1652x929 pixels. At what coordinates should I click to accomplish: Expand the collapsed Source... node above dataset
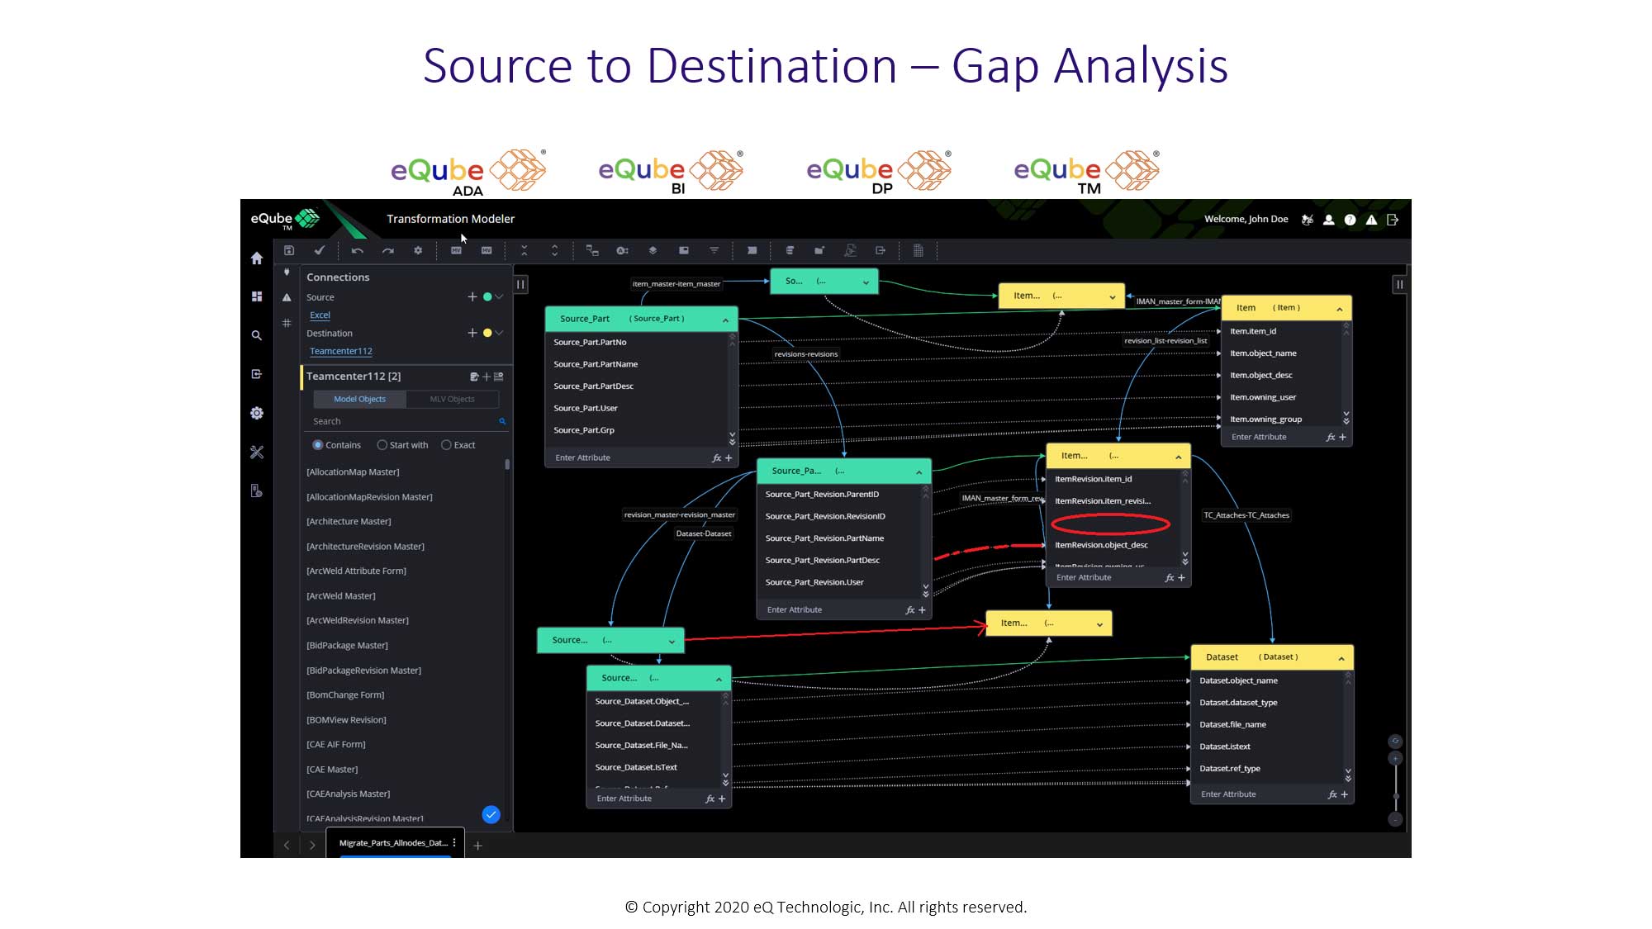coord(672,641)
